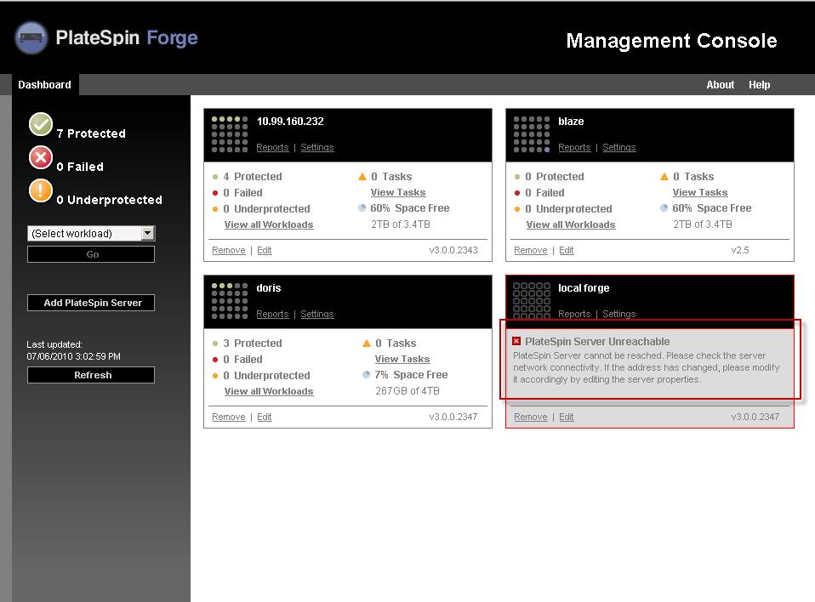Click the PlateSpin Forge logo icon
This screenshot has width=815, height=602.
click(31, 38)
